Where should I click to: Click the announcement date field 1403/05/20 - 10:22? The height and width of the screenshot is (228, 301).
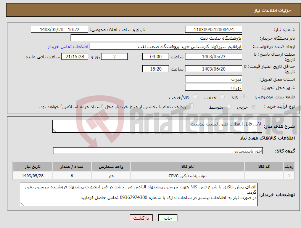[60, 30]
